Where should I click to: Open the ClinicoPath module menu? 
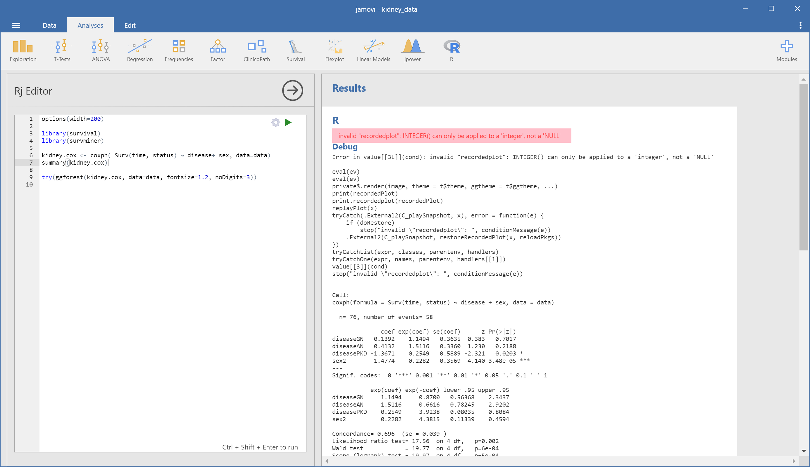tap(256, 50)
